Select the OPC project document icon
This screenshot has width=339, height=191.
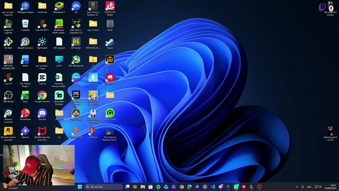(x=59, y=43)
